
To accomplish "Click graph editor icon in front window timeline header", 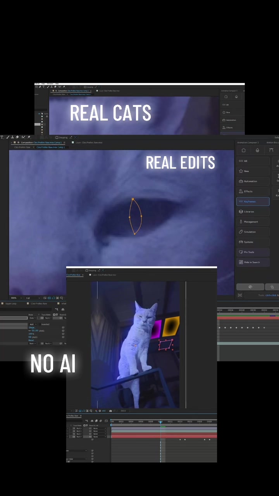I will pyautogui.click(x=106, y=421).
